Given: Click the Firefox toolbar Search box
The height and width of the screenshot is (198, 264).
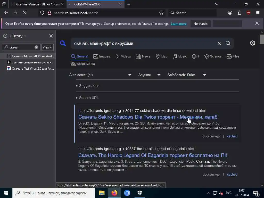Looking at the screenshot, I should [x=192, y=13].
